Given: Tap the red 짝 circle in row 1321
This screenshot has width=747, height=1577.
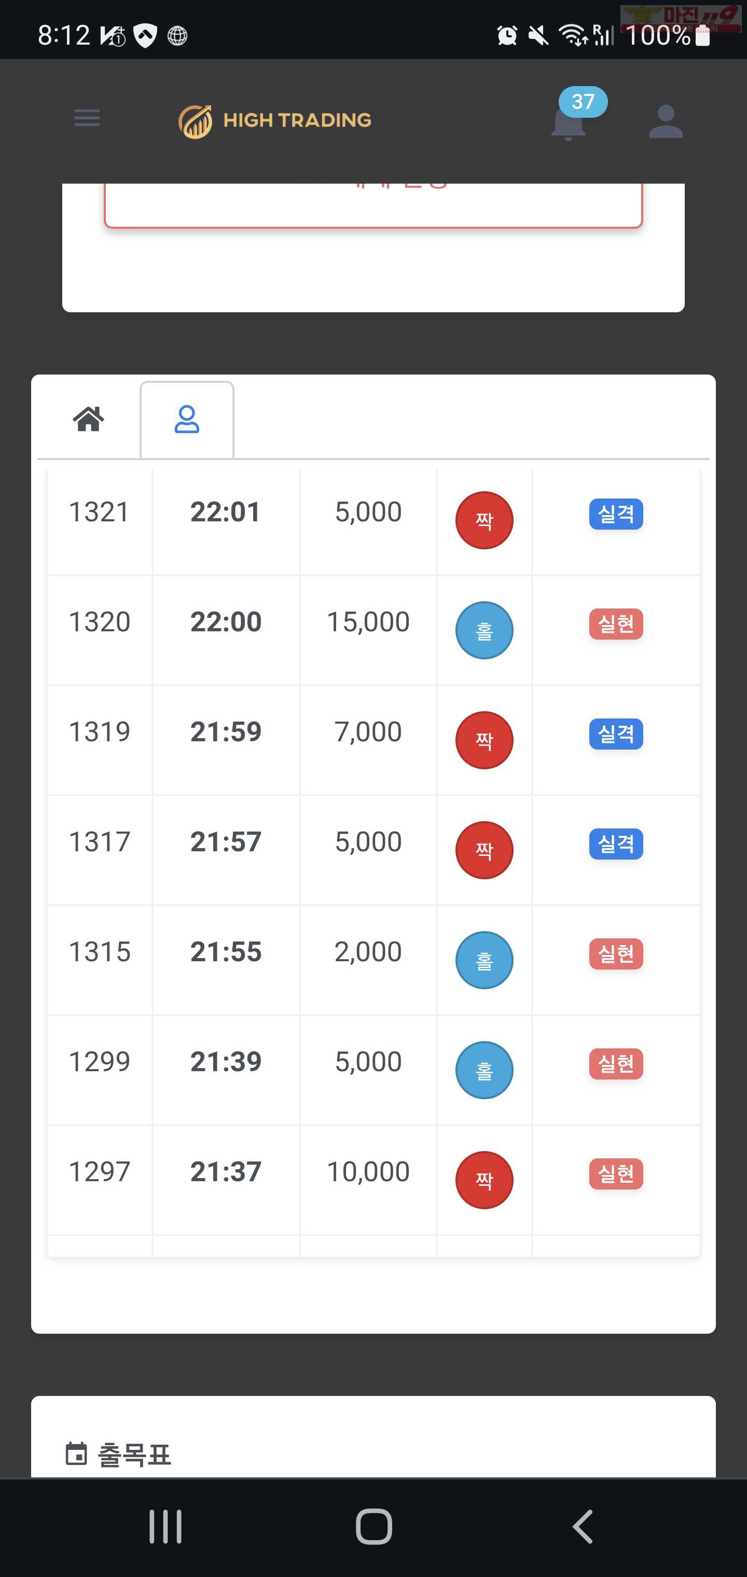Looking at the screenshot, I should (483, 520).
